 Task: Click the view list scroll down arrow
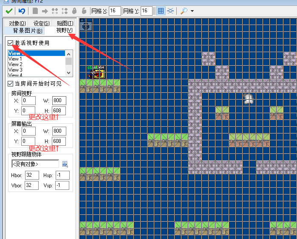pyautogui.click(x=69, y=73)
